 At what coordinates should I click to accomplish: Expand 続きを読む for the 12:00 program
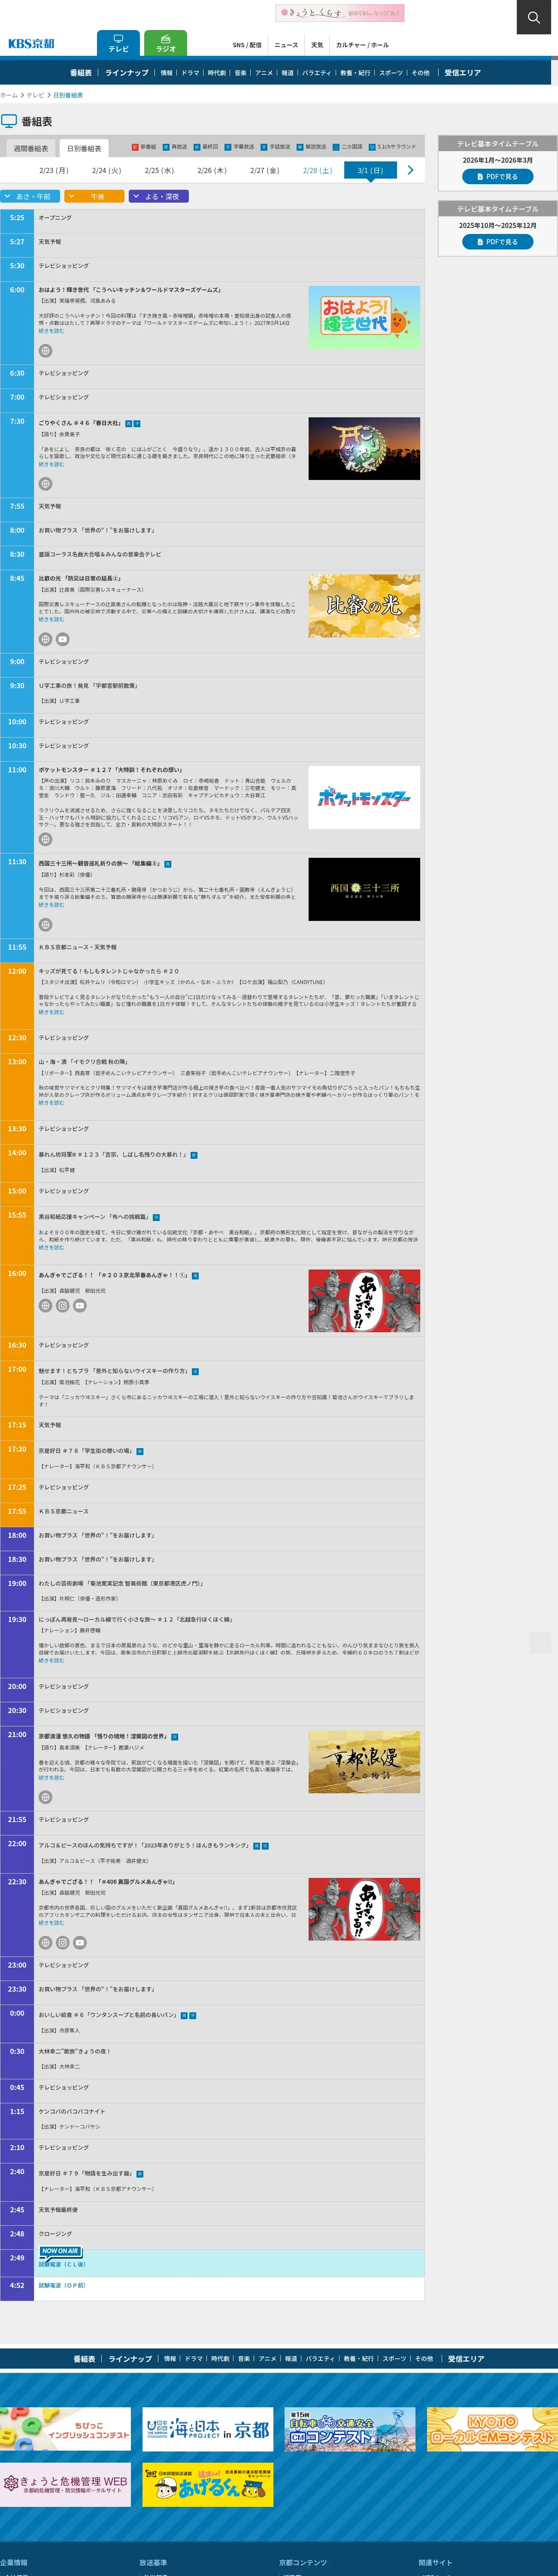point(51,1012)
